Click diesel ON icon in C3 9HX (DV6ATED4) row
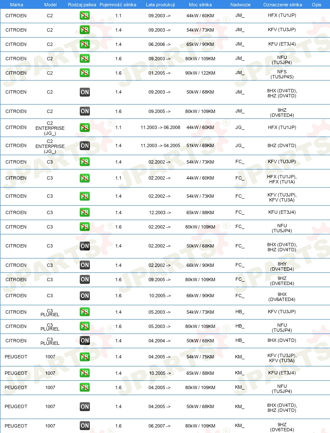 pyautogui.click(x=84, y=296)
